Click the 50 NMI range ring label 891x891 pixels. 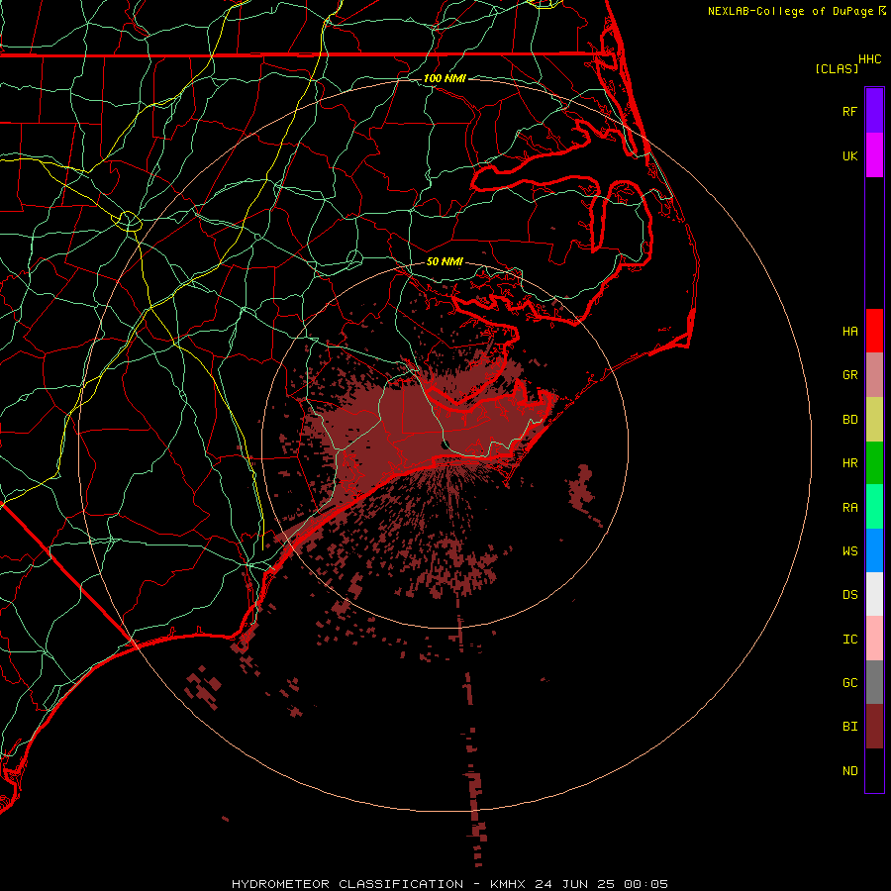click(x=445, y=261)
